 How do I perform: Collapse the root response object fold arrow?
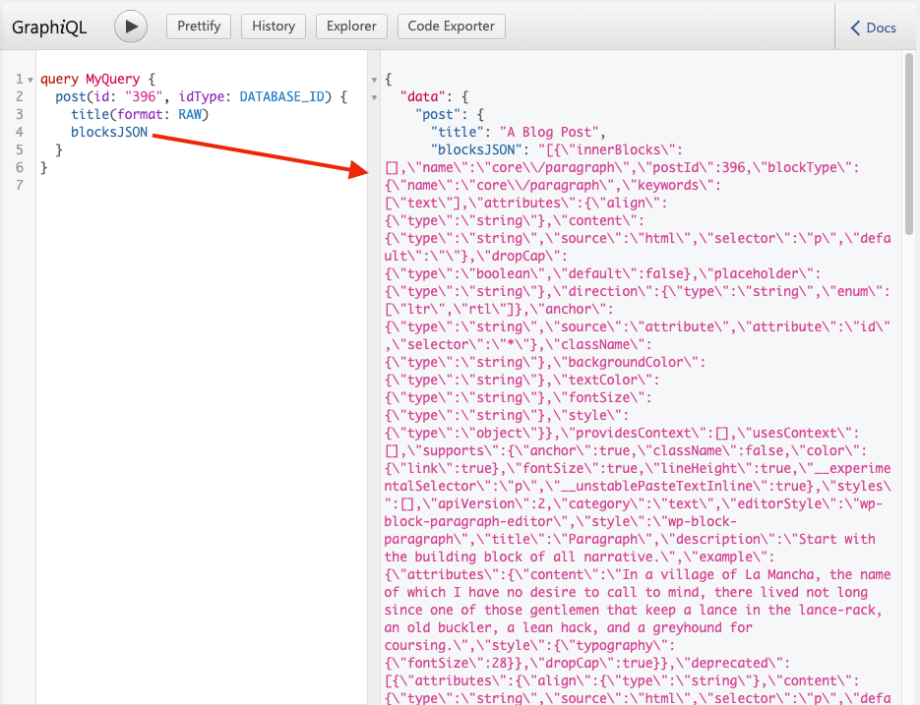[x=374, y=80]
